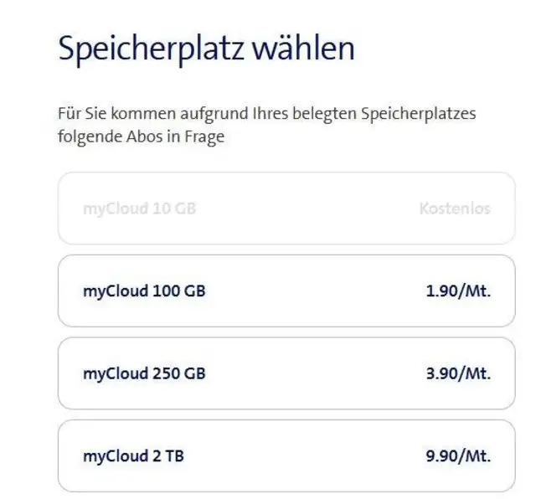Choose the myCloud 250 GB subscription card
The height and width of the screenshot is (499, 536).
[x=286, y=373]
